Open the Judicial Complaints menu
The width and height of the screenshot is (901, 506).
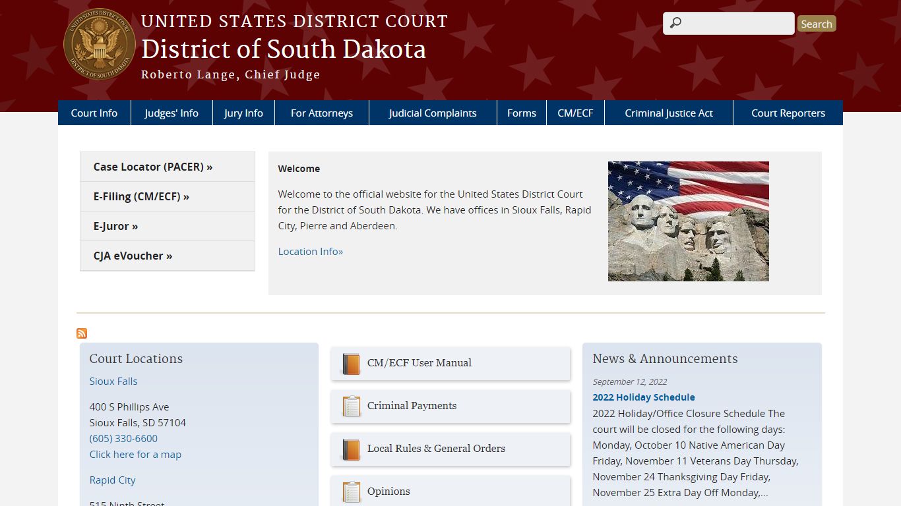click(433, 113)
